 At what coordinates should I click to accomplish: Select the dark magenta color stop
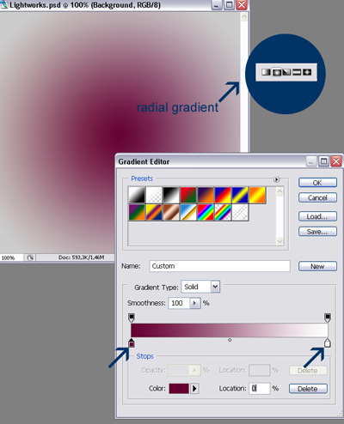tap(131, 343)
